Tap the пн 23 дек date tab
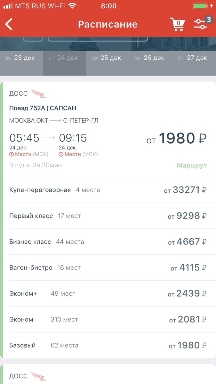216x384 pixels. click(21, 58)
